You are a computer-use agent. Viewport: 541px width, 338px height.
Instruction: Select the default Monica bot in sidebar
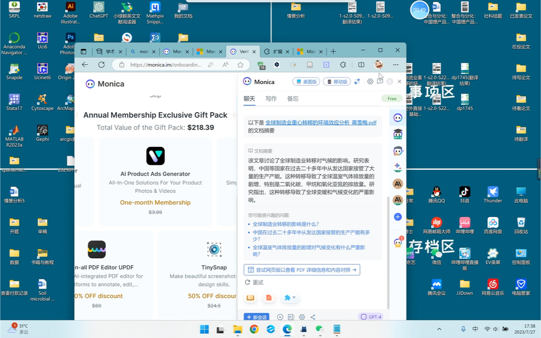point(397,117)
